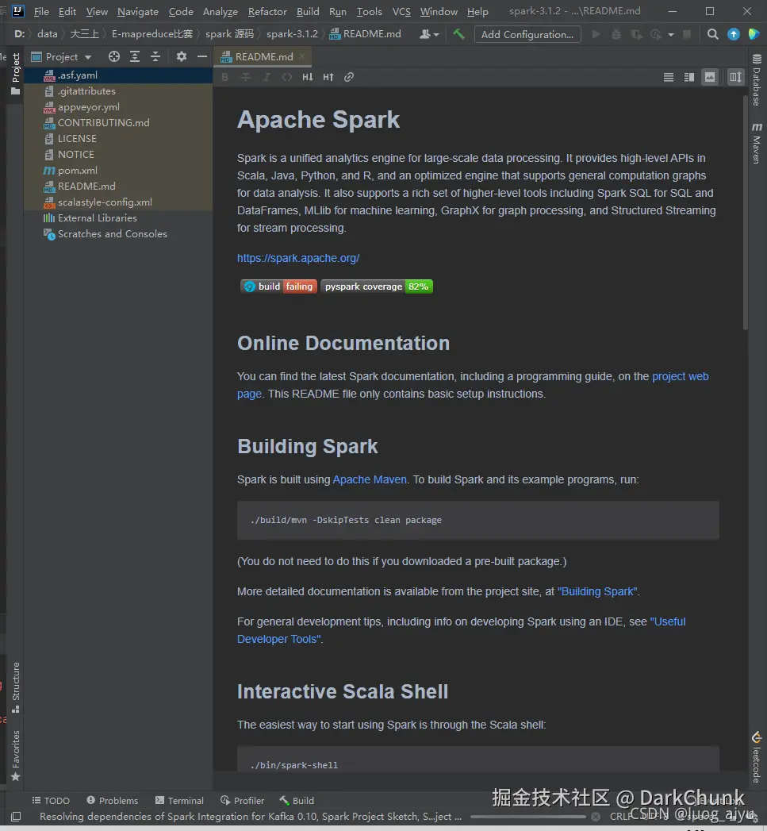This screenshot has width=767, height=831.
Task: Click the build failing badge
Action: [x=278, y=287]
